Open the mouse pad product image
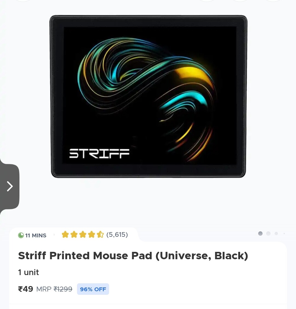The image size is (296, 309). click(x=148, y=96)
